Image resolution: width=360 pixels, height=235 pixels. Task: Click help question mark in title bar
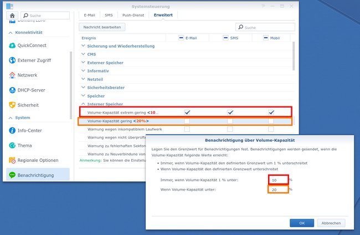point(263,6)
